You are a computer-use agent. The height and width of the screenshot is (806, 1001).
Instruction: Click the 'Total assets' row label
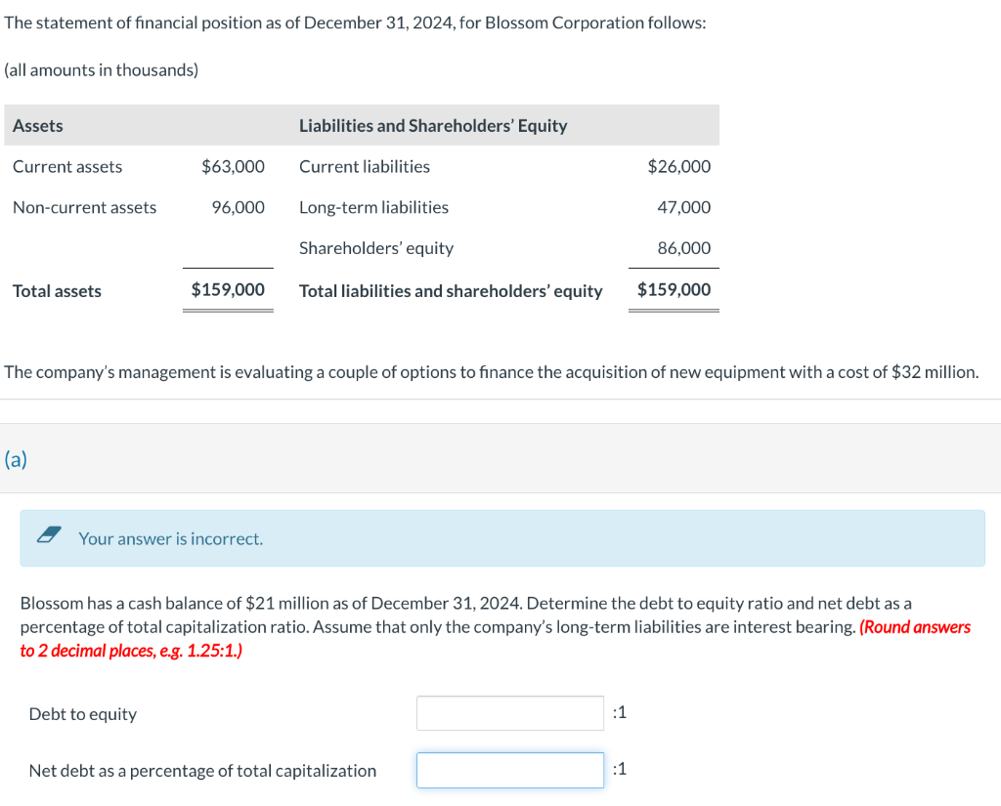pyautogui.click(x=57, y=291)
